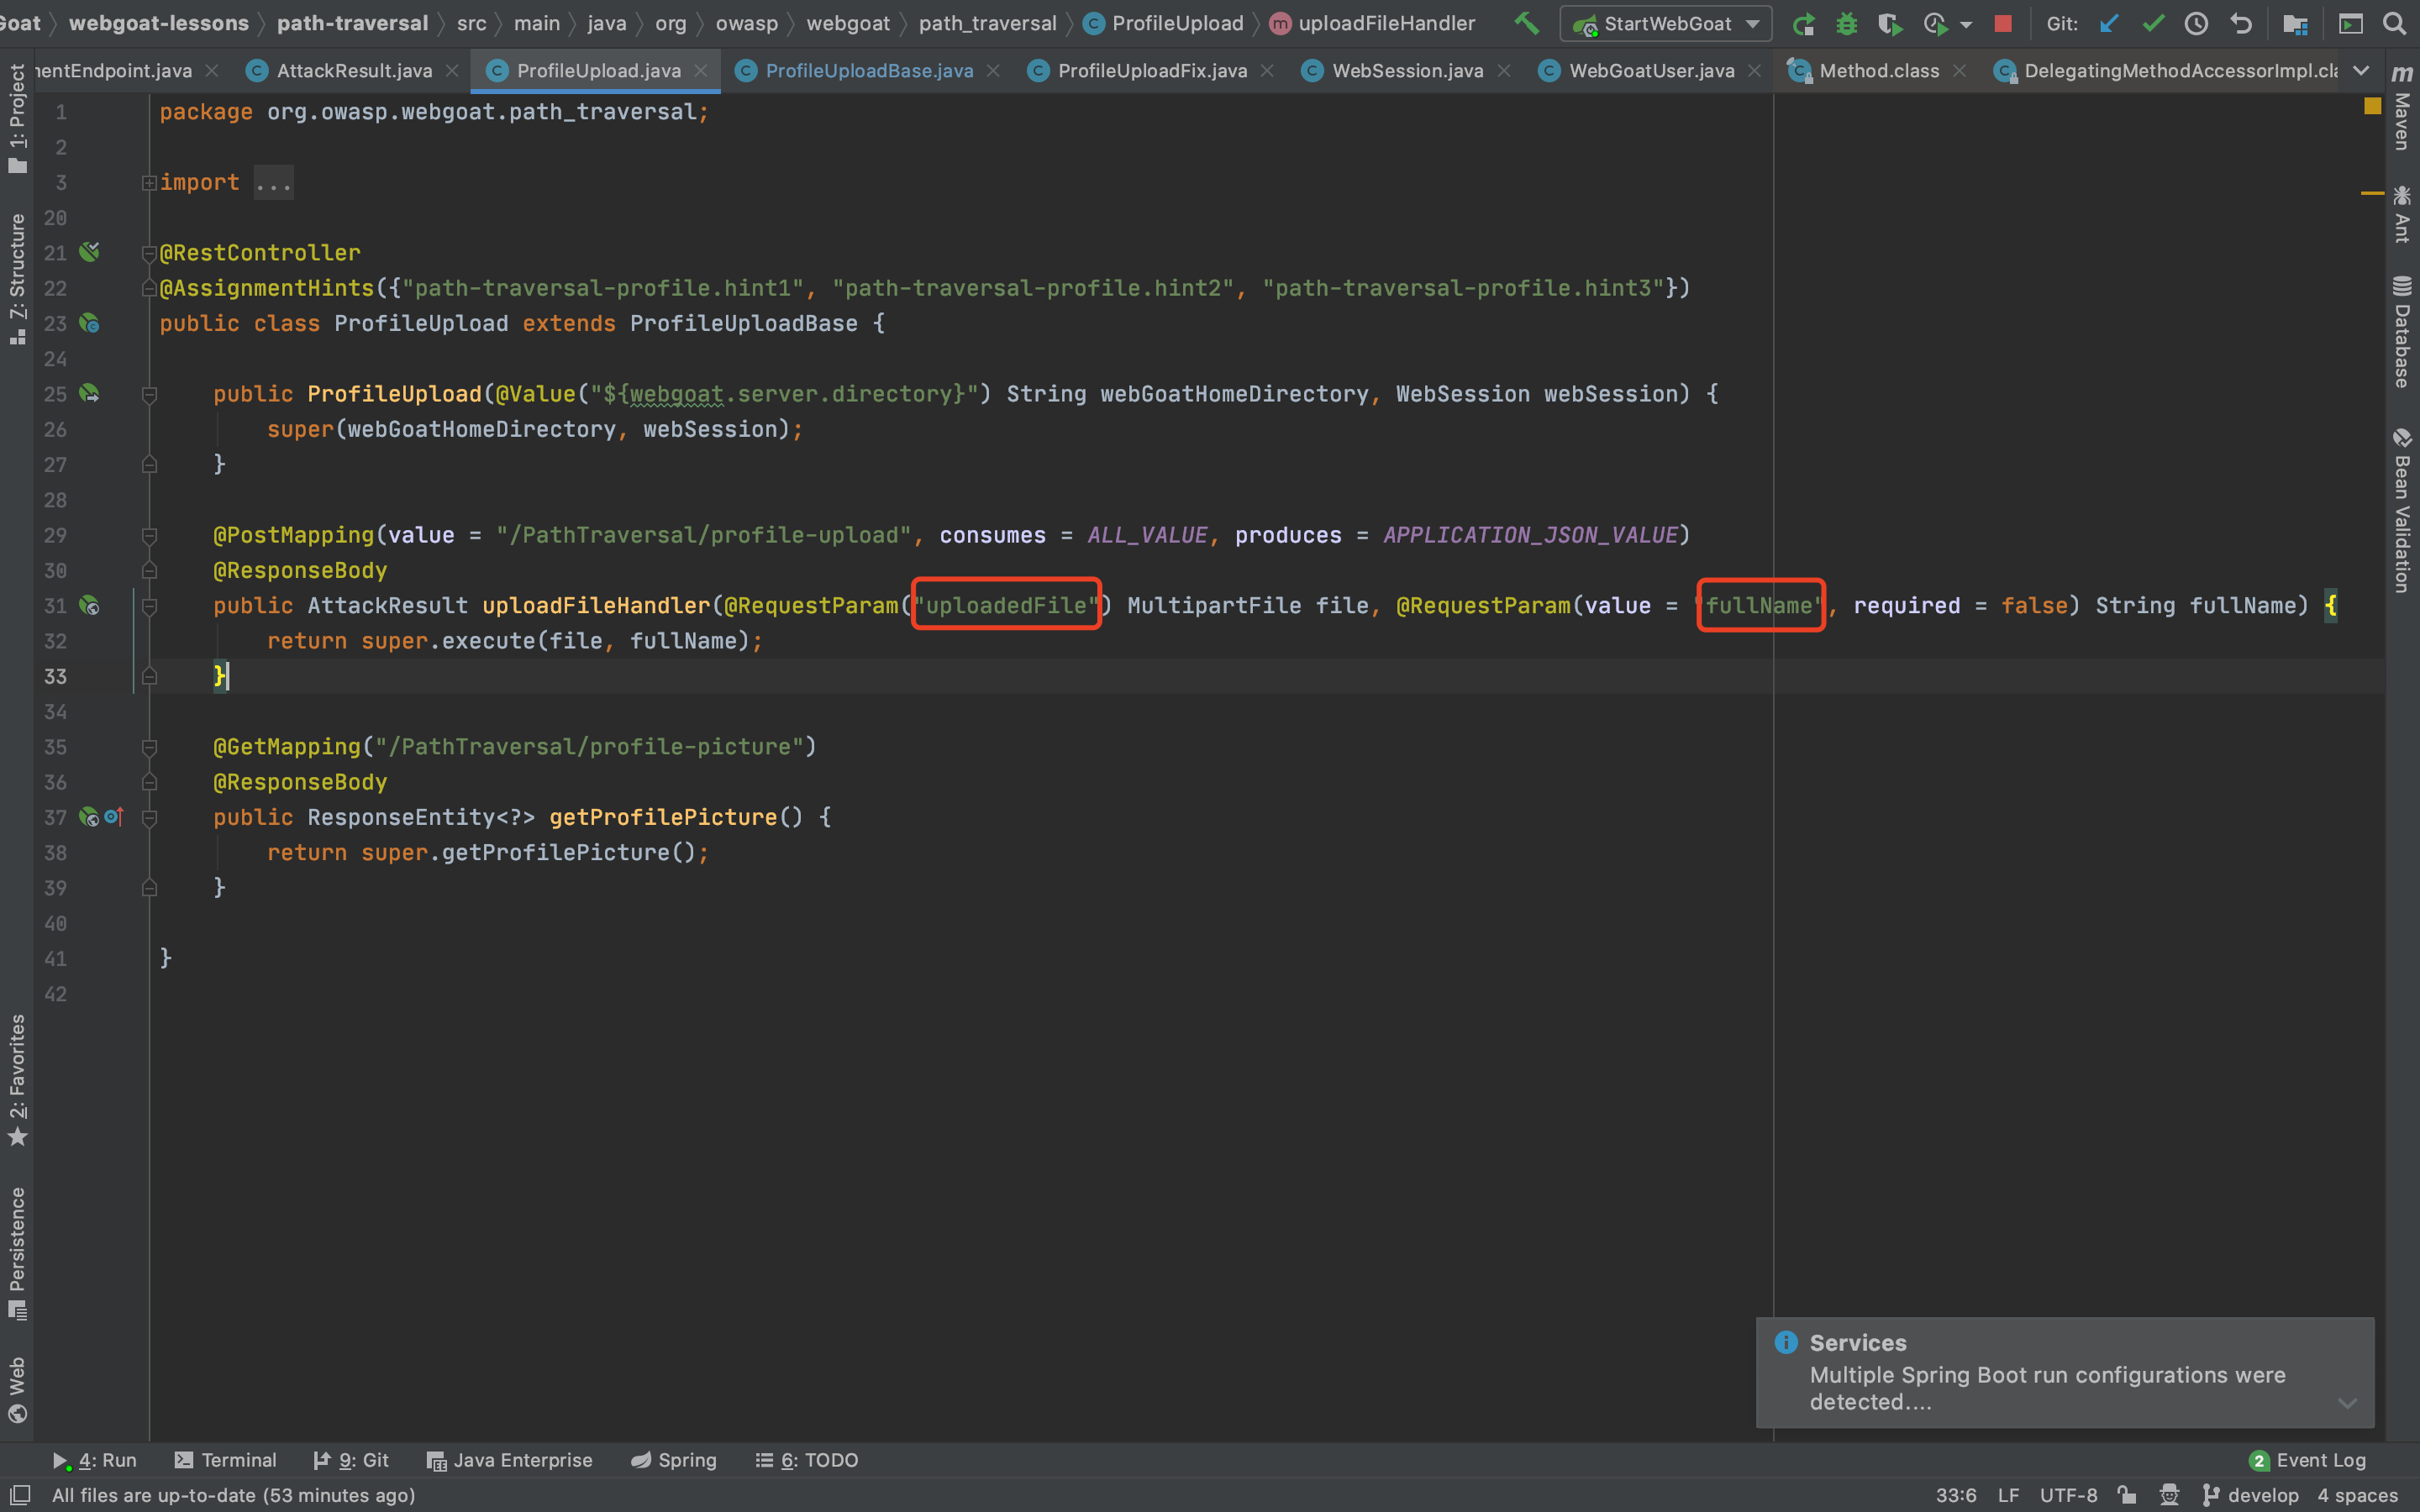Close the WebSession.java editor tab
The image size is (2420, 1512).
pos(1504,71)
